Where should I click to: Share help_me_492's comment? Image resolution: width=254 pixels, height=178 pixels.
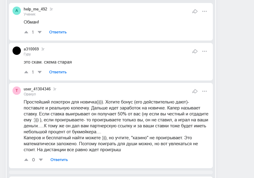tap(195, 11)
